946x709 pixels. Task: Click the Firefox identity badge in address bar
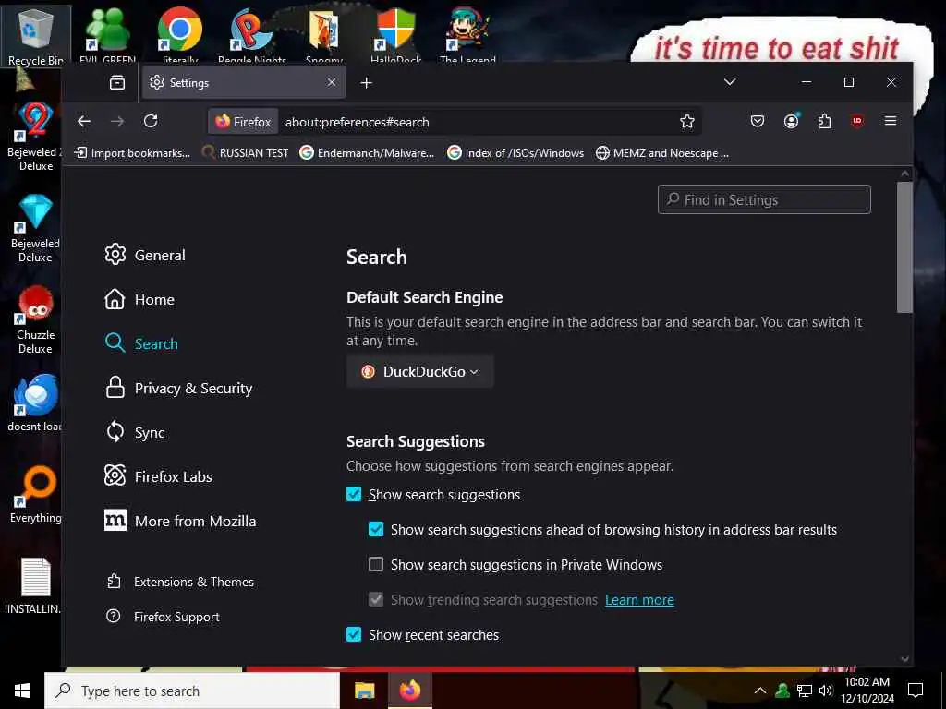[243, 122]
